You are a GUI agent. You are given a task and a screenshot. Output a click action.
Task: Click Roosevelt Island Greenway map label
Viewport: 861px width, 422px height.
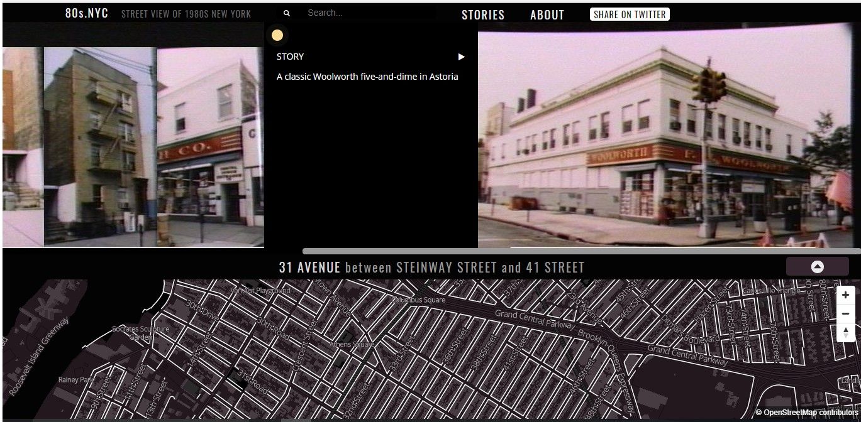pos(39,356)
